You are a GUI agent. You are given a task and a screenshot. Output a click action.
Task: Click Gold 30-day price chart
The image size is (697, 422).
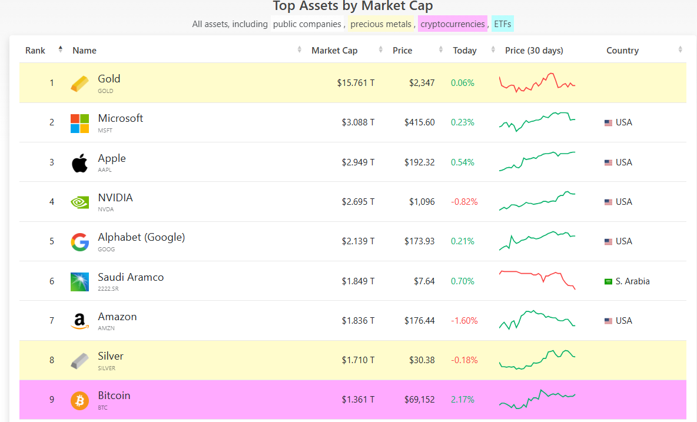[x=537, y=82]
